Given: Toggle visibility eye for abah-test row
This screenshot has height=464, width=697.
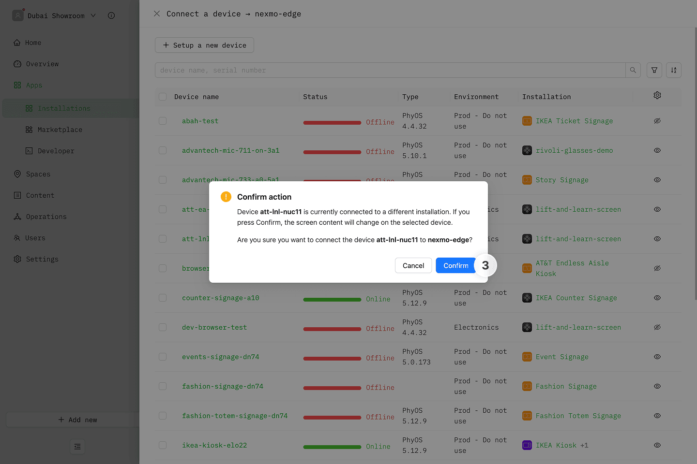Looking at the screenshot, I should click(657, 121).
